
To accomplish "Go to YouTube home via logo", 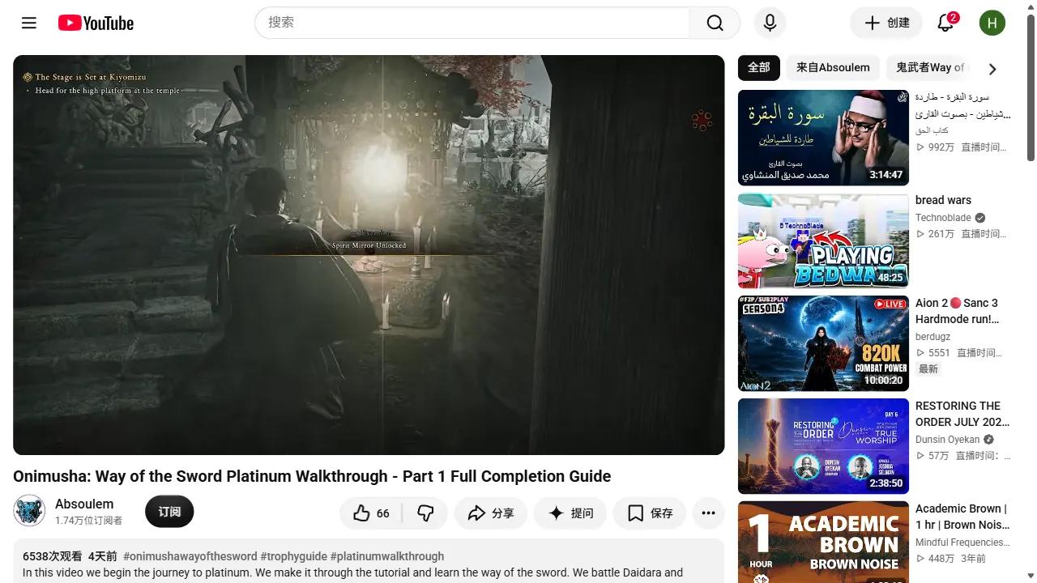I will click(x=96, y=23).
